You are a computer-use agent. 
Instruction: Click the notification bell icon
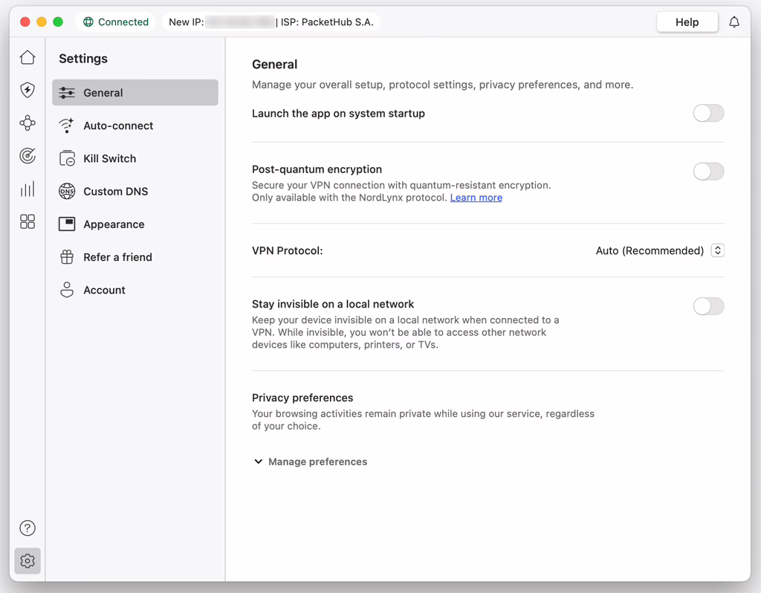pos(734,22)
